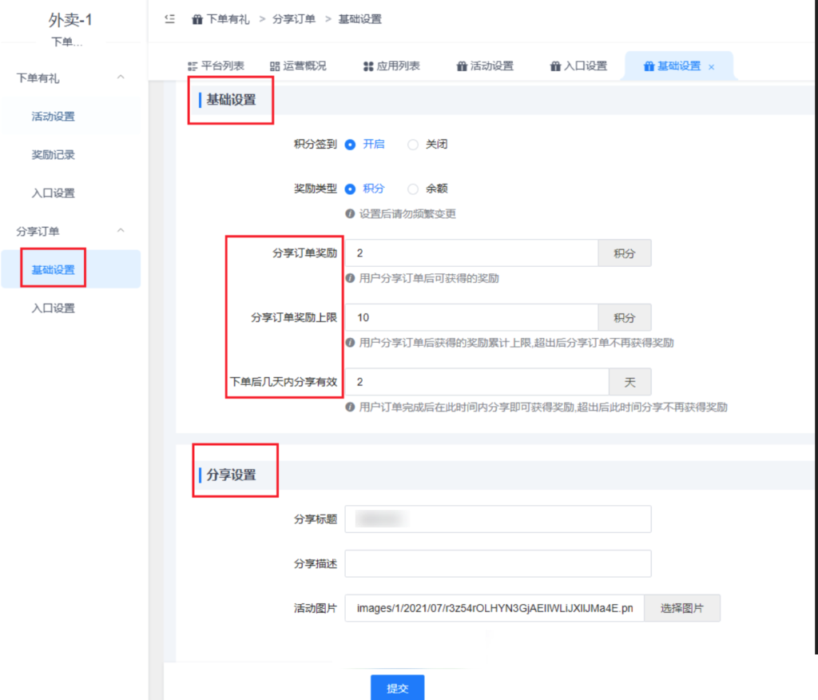
Task: Click the grid icon on 运营概况 tab
Action: [x=275, y=66]
